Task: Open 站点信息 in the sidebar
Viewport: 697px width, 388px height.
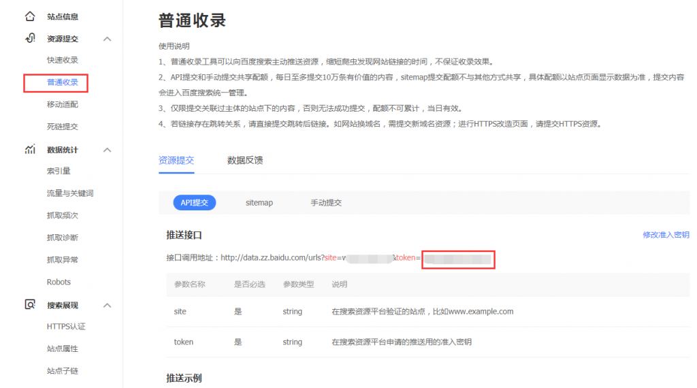Action: point(62,17)
